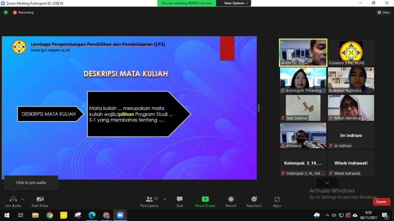Viewport: 394px width, 221px height.
Task: Select Syahreen Nurmutia video tile
Action: pyautogui.click(x=351, y=80)
